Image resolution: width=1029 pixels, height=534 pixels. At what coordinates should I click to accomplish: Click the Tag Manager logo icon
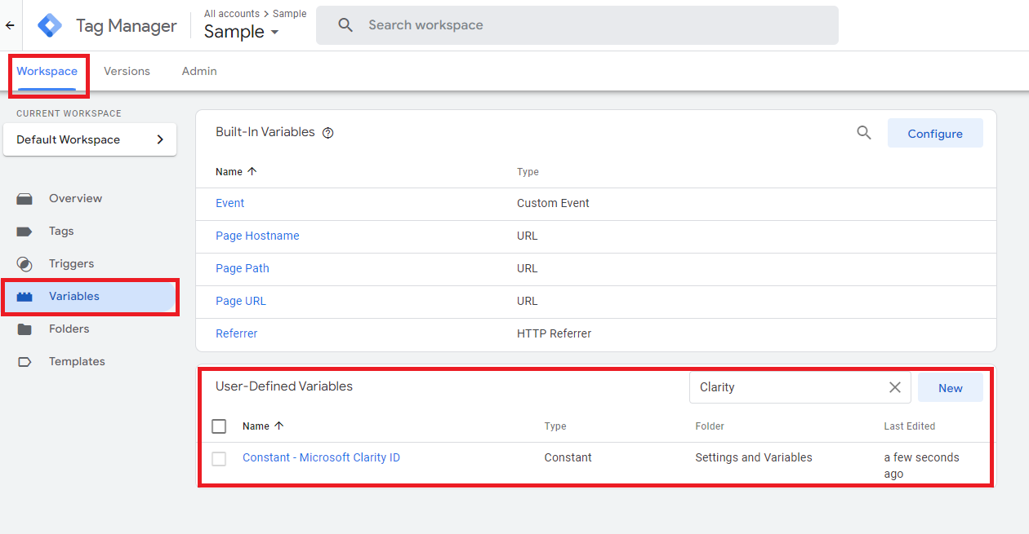click(x=50, y=25)
